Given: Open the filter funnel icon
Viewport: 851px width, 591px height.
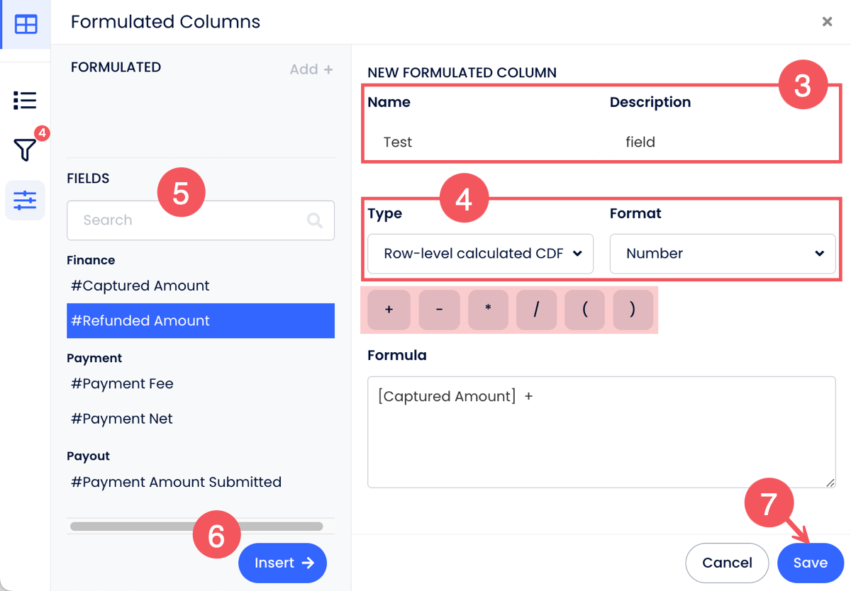Looking at the screenshot, I should [25, 150].
